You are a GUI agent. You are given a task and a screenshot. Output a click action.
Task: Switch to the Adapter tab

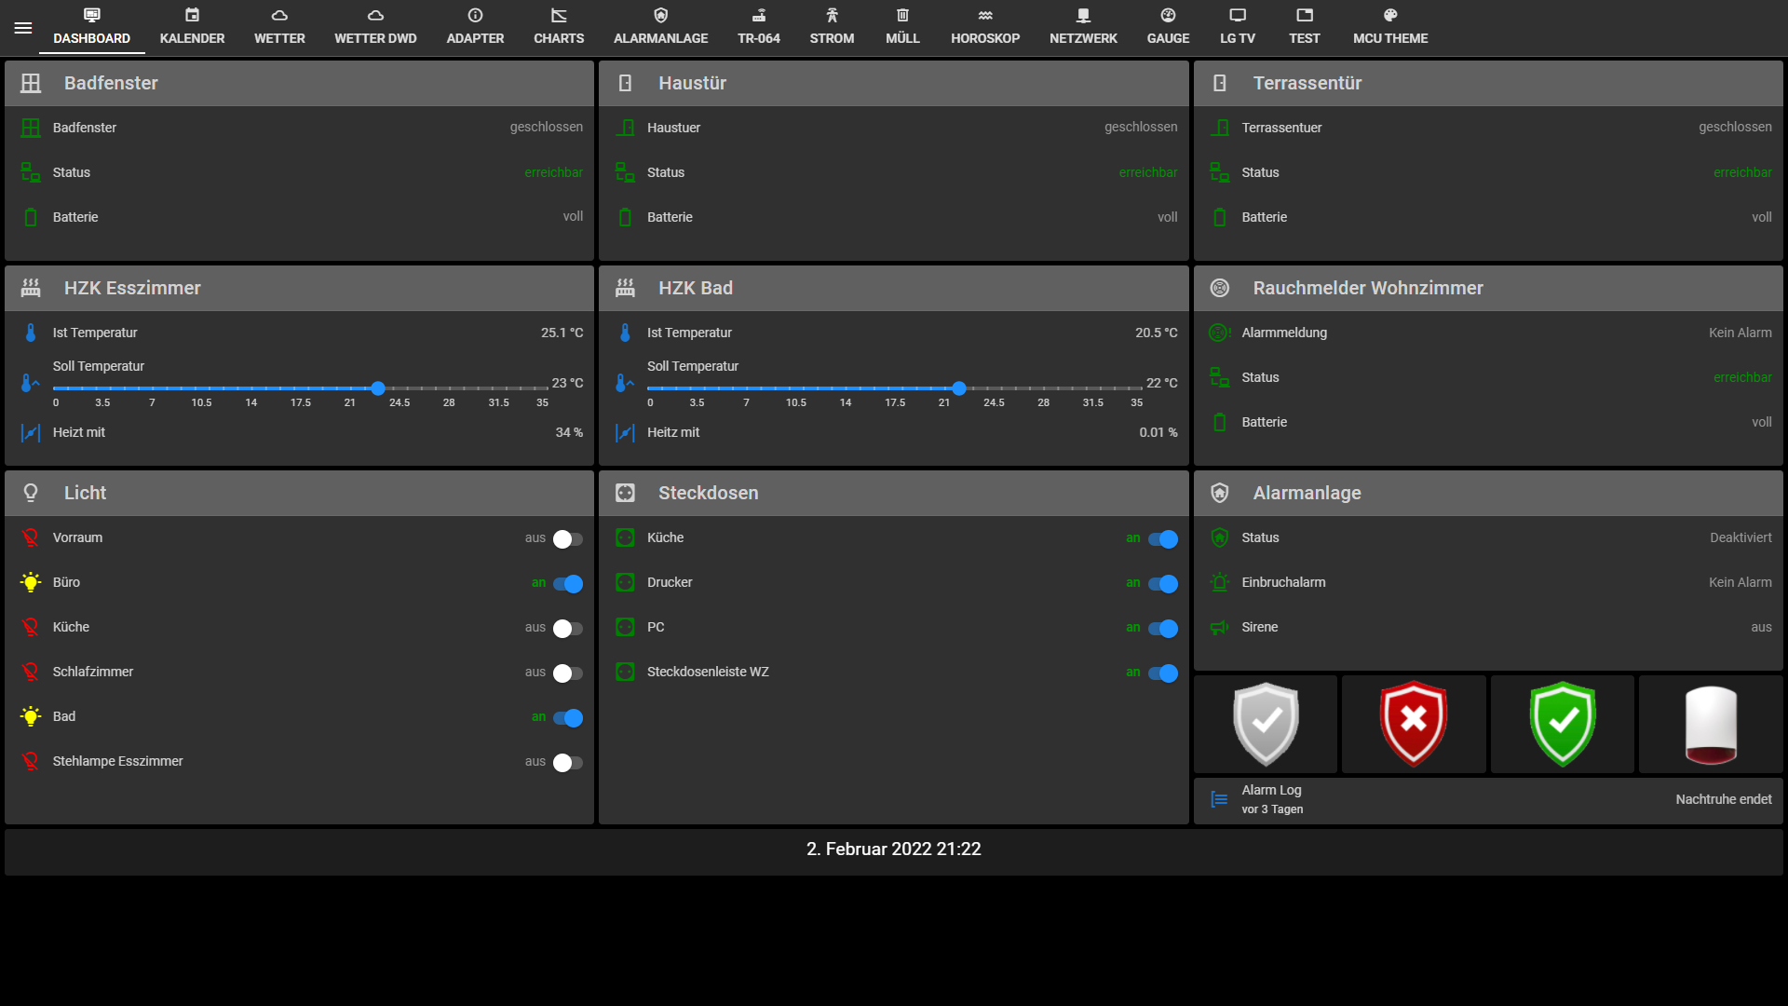click(475, 27)
